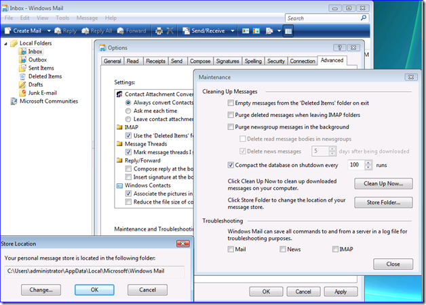
Task: Click the runs count stepper arrows
Action: coord(368,165)
